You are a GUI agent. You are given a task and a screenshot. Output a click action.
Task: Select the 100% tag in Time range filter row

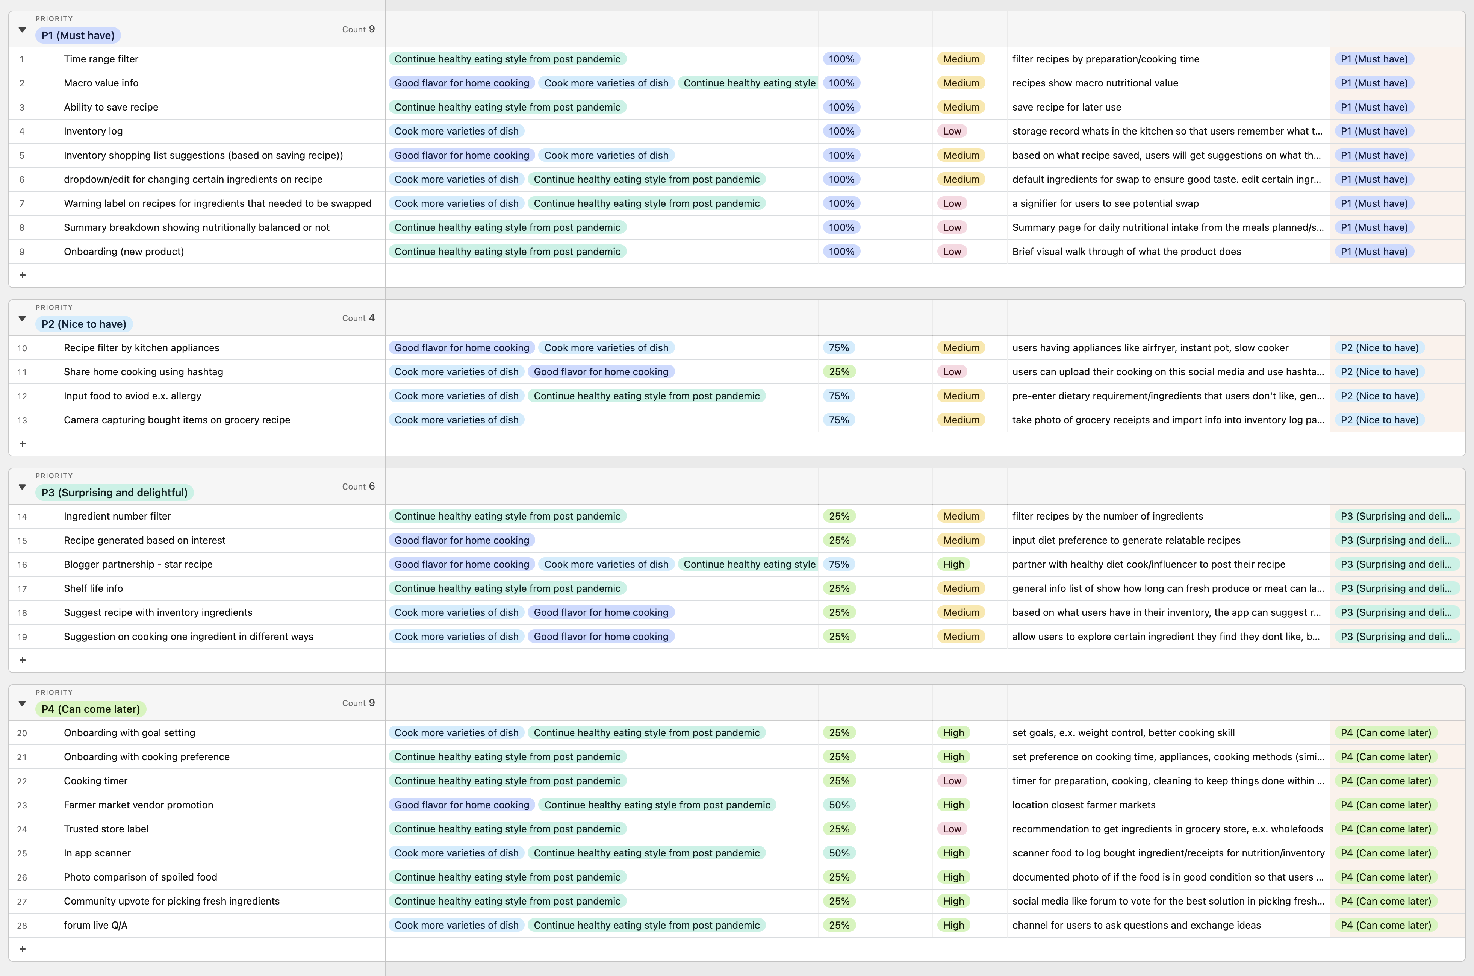[841, 59]
